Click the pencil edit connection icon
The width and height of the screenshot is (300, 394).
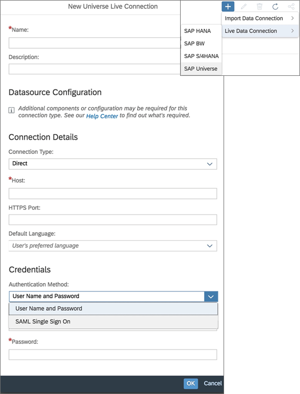(x=243, y=6)
